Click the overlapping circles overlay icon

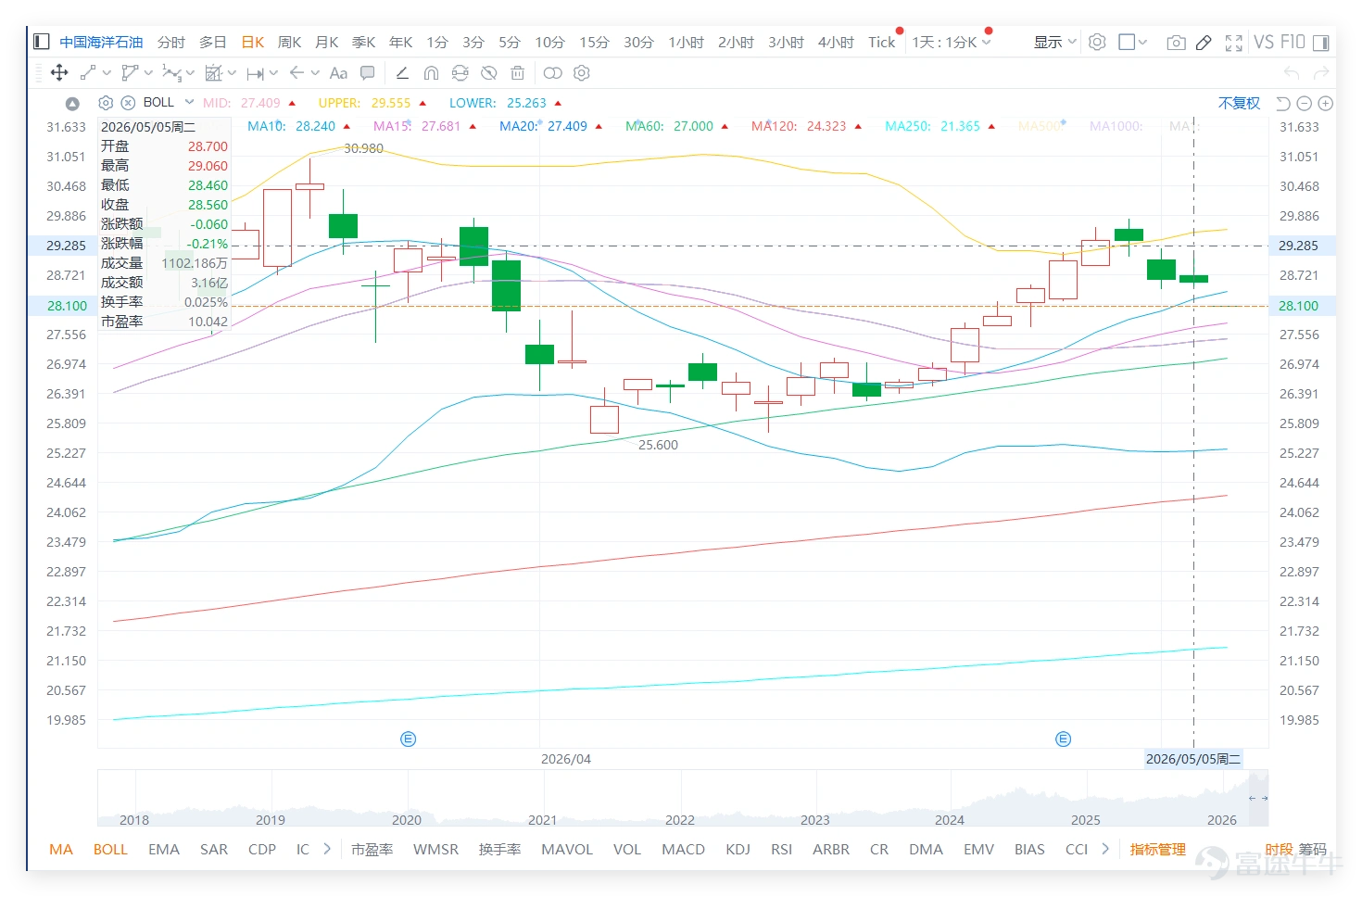pos(552,73)
